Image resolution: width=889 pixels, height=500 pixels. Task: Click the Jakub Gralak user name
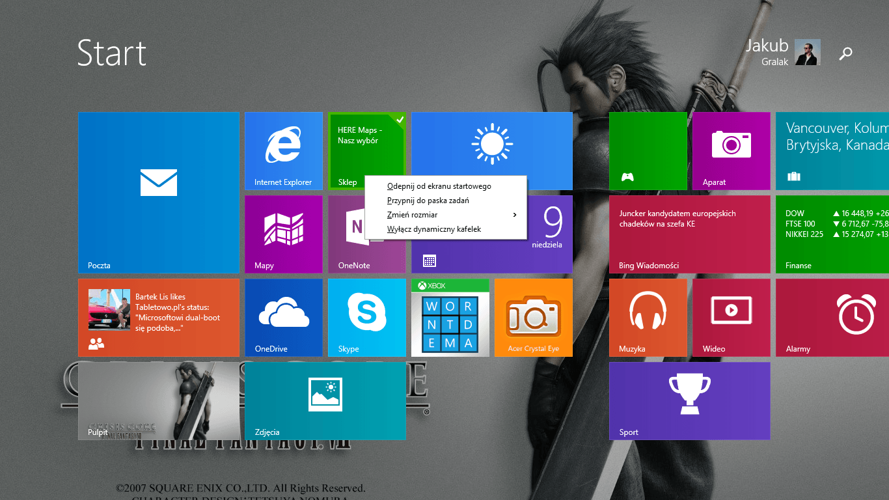tap(767, 52)
